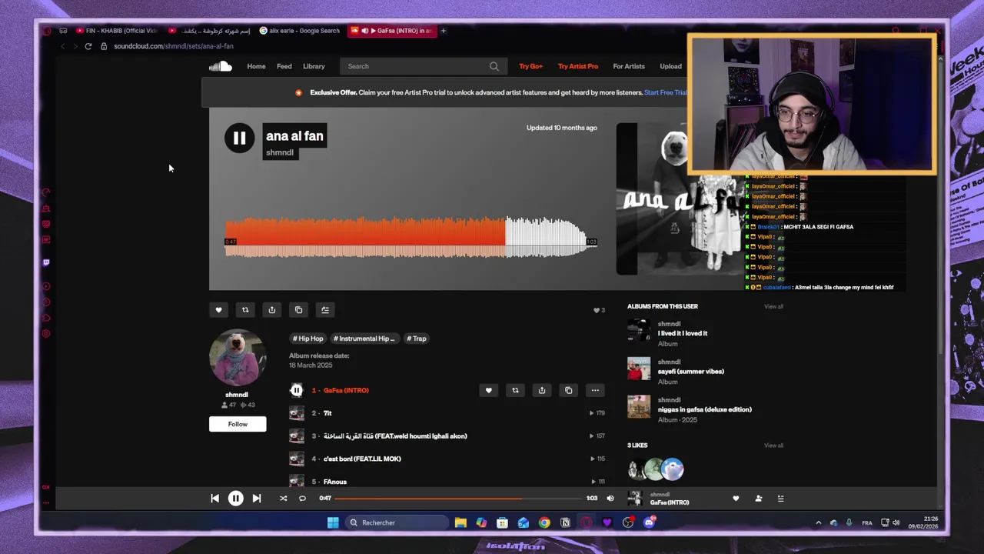Open the # Trap tag

(x=417, y=339)
